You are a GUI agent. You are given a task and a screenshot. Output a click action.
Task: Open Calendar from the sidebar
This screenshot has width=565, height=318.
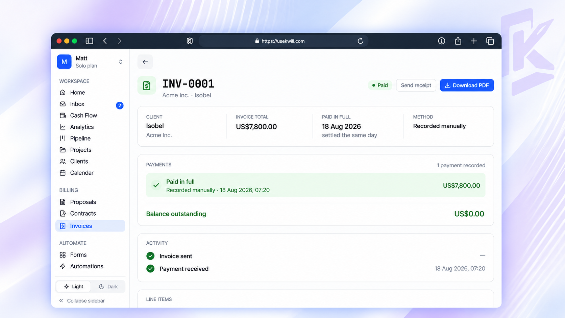click(x=90, y=173)
